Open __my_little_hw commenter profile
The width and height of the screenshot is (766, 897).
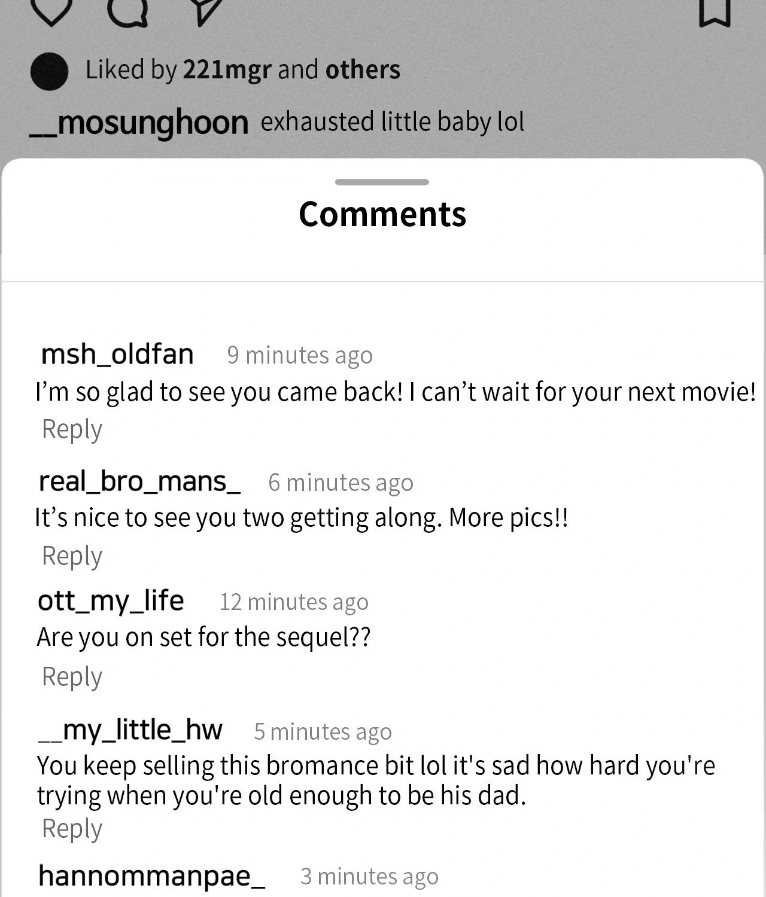130,730
